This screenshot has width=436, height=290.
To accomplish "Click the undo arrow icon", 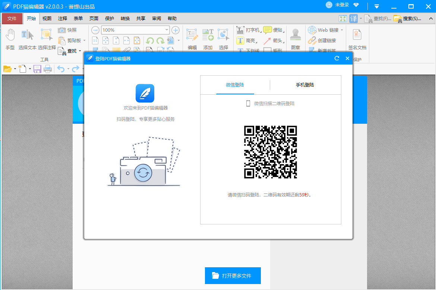I will 61,69.
